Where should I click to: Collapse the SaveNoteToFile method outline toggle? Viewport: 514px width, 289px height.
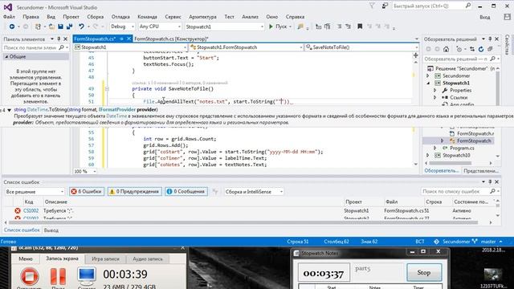(x=107, y=88)
